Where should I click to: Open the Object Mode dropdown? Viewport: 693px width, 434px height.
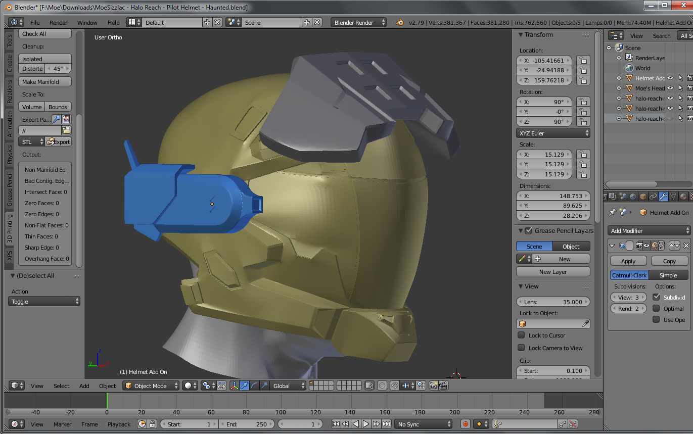(152, 385)
